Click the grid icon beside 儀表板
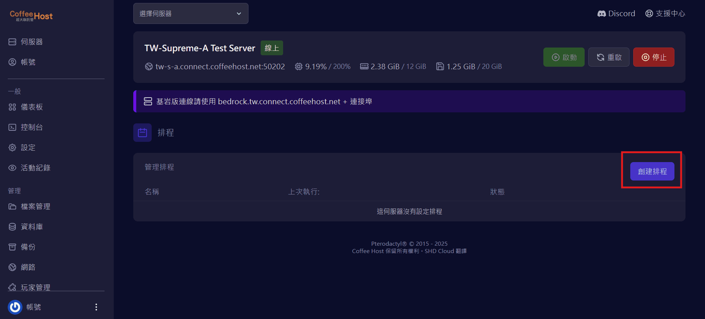Image resolution: width=705 pixels, height=319 pixels. click(12, 107)
